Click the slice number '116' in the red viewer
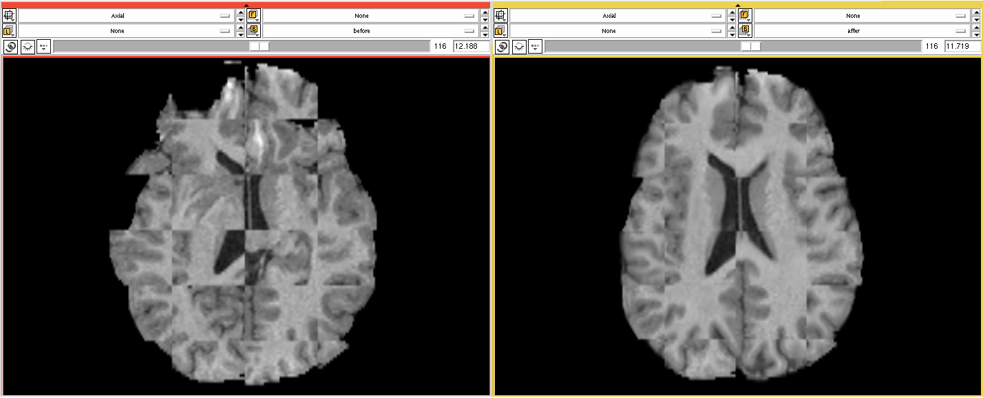The width and height of the screenshot is (983, 398). point(441,46)
